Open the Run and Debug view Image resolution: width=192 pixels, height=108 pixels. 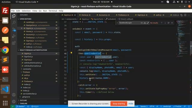(x=14, y=36)
